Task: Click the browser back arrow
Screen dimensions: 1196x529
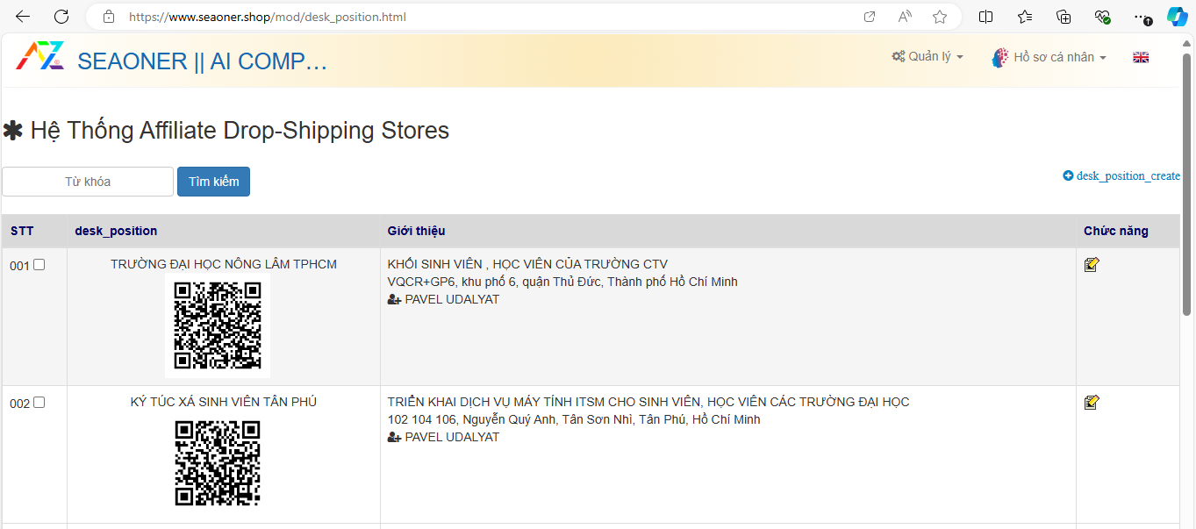Action: (23, 17)
